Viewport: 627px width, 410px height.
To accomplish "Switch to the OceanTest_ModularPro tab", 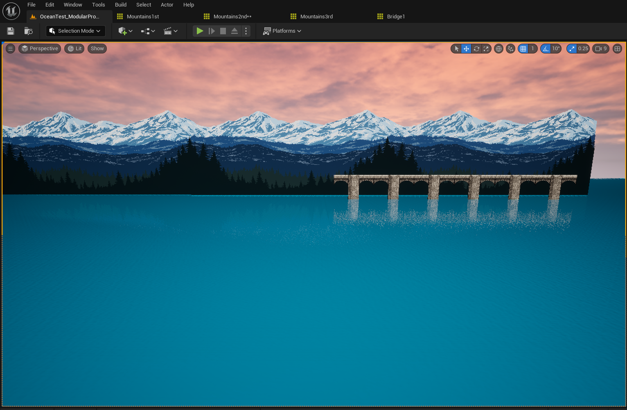I will pyautogui.click(x=69, y=17).
